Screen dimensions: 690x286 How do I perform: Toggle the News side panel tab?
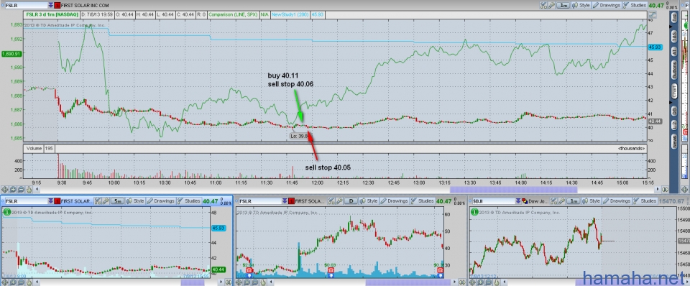(673, 142)
